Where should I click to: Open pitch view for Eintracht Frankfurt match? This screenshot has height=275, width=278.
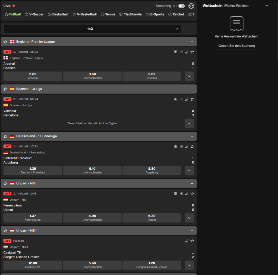click(176, 146)
